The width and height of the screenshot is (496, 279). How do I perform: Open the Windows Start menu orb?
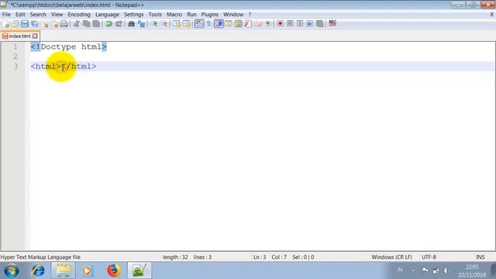point(12,270)
